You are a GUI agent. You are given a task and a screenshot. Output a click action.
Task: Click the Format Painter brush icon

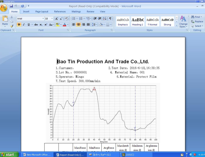pyautogui.click(x=12, y=26)
